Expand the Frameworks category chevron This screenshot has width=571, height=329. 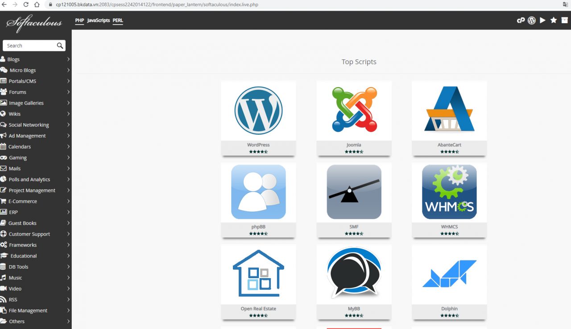point(68,245)
